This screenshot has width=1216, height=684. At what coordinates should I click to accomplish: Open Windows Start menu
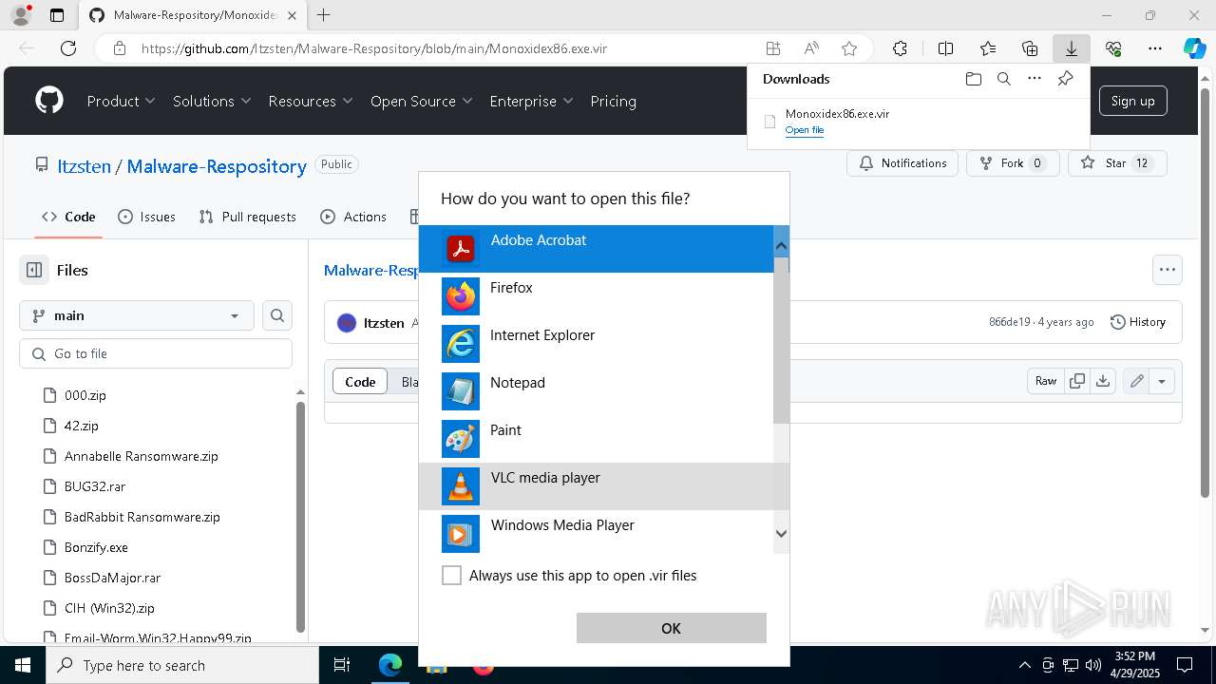(x=23, y=665)
